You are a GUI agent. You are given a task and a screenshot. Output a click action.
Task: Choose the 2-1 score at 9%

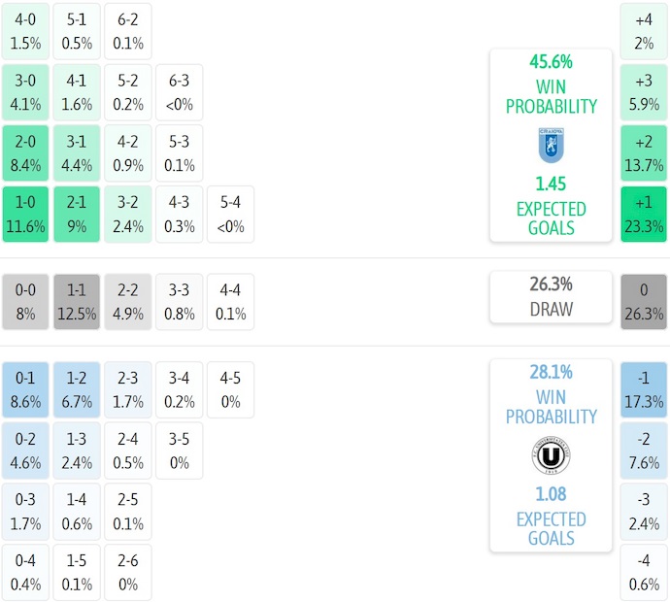77,215
